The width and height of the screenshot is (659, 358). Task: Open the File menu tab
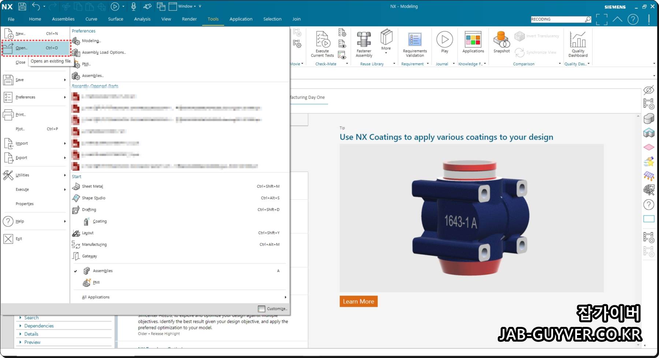[11, 19]
